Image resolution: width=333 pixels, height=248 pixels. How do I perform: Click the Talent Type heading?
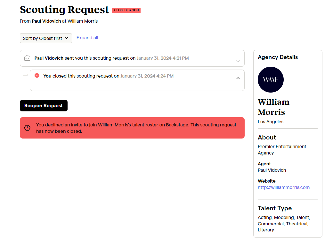[275, 208]
